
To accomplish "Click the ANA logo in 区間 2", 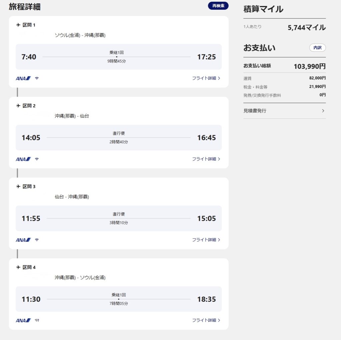I will [23, 159].
